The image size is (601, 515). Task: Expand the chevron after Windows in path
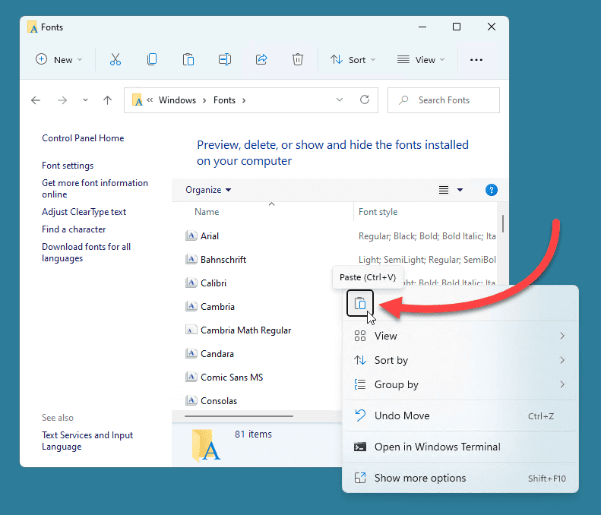click(x=204, y=100)
